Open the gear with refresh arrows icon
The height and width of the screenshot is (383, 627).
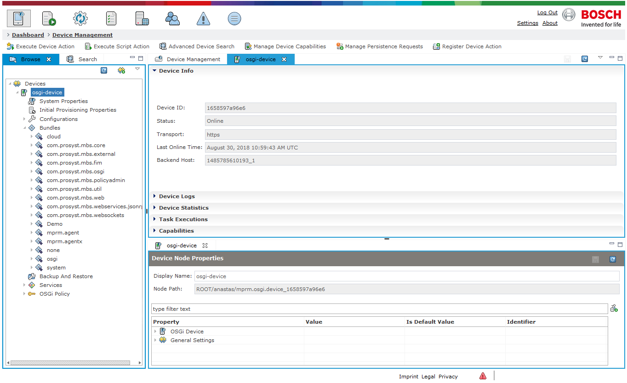click(80, 18)
